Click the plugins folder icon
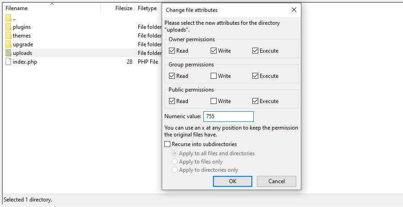Image resolution: width=403 pixels, height=207 pixels. pos(8,27)
